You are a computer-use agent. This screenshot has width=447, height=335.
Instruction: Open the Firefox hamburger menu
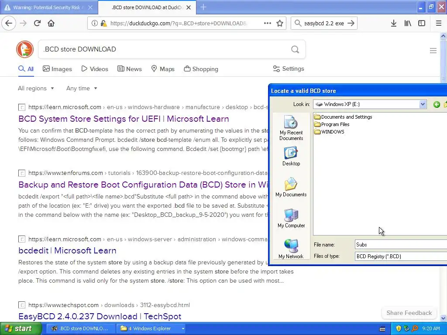point(439,24)
